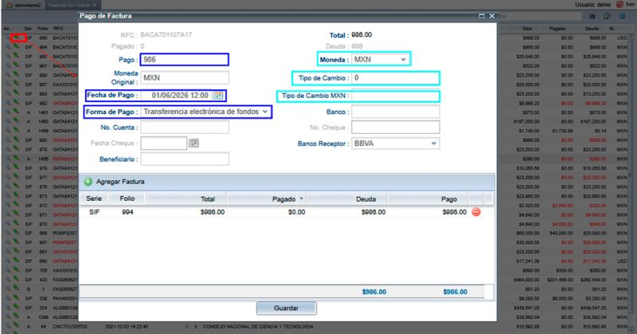Open the Fecha Cheque calendar picker
Image resolution: width=637 pixels, height=334 pixels.
(x=194, y=143)
